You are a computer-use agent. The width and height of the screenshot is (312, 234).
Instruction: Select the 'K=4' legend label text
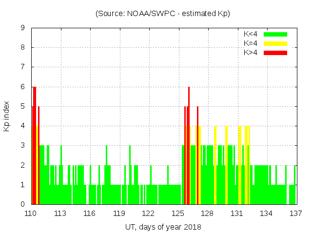pyautogui.click(x=251, y=43)
